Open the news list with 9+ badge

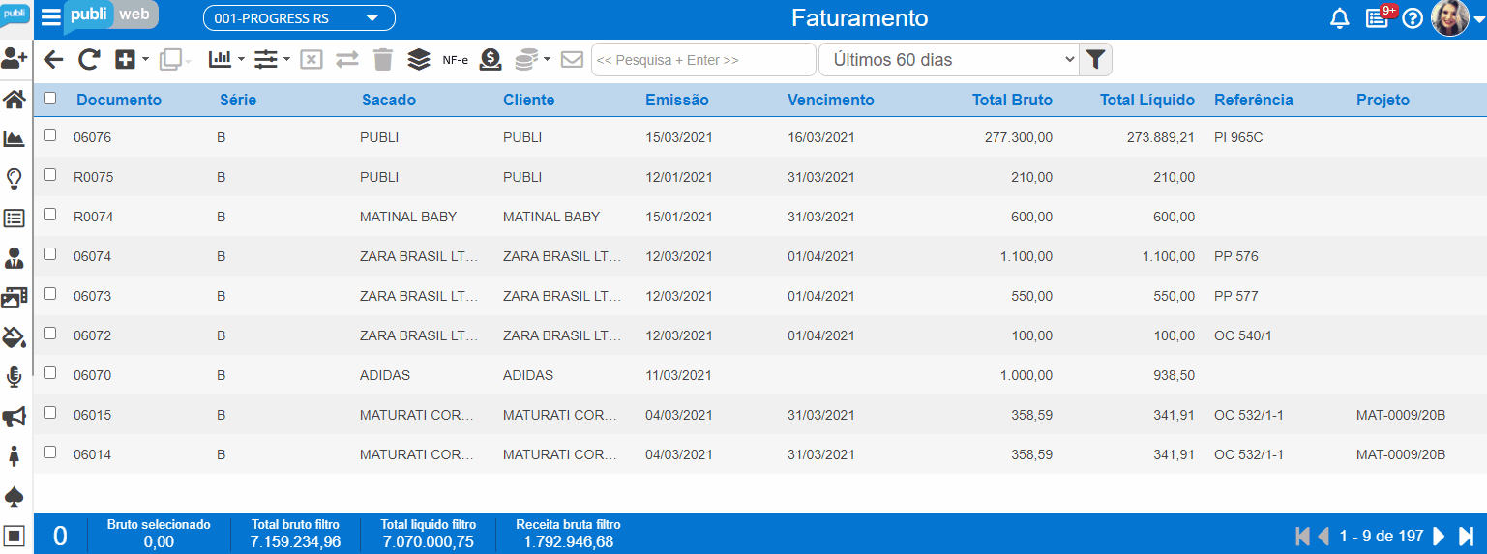(1378, 17)
